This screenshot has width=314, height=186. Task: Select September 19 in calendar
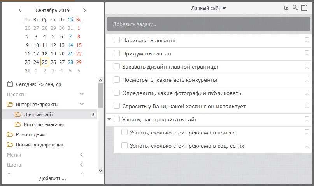click(53, 54)
